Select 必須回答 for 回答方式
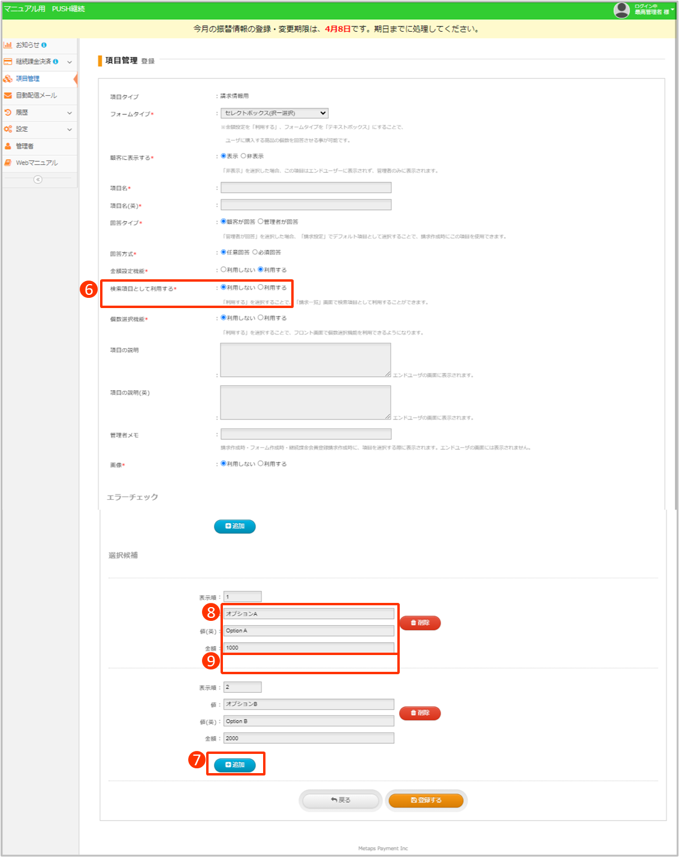Image resolution: width=679 pixels, height=857 pixels. tap(255, 252)
